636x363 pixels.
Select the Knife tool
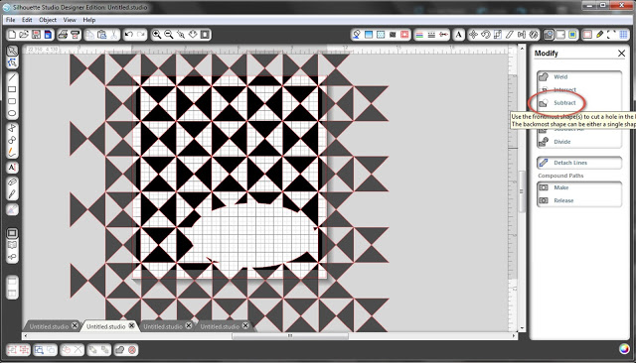pos(12,193)
